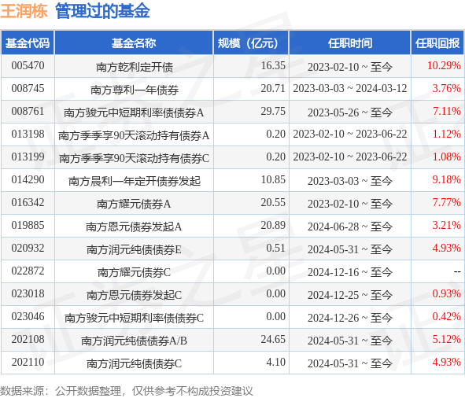Click size value 0.51
The width and height of the screenshot is (465, 398).
click(x=276, y=249)
